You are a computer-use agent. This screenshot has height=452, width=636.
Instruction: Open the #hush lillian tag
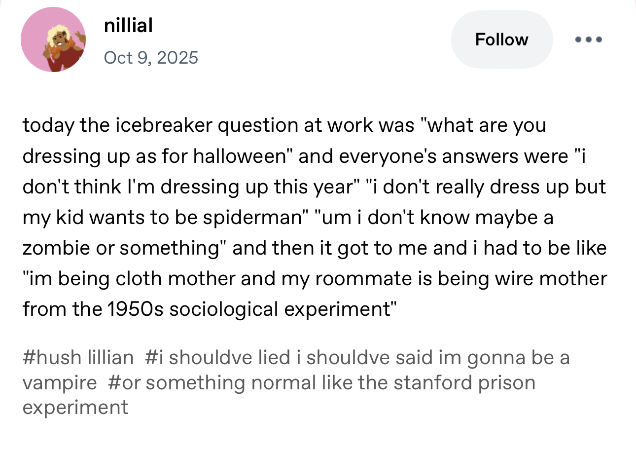coord(78,357)
